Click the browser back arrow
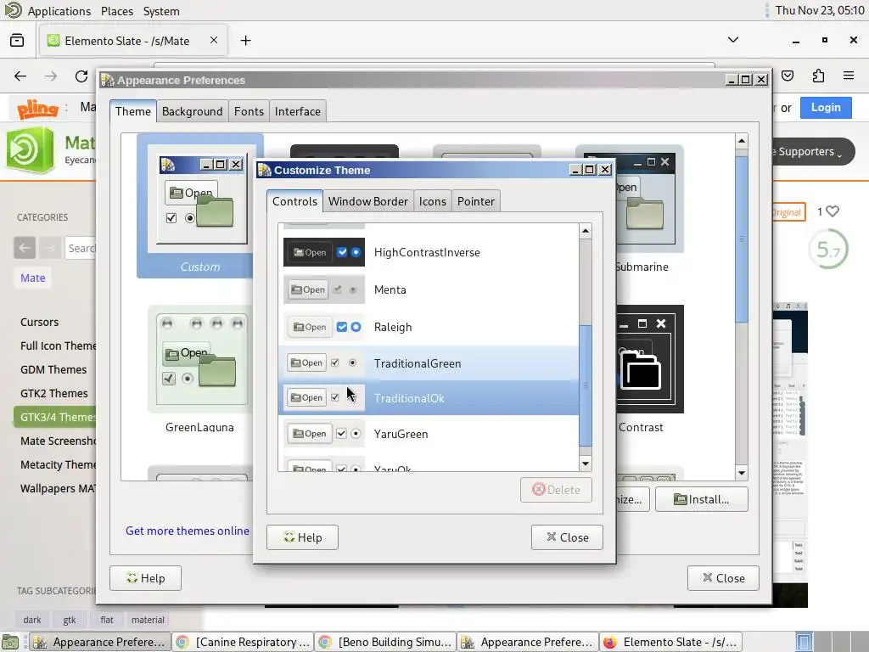 (20, 76)
